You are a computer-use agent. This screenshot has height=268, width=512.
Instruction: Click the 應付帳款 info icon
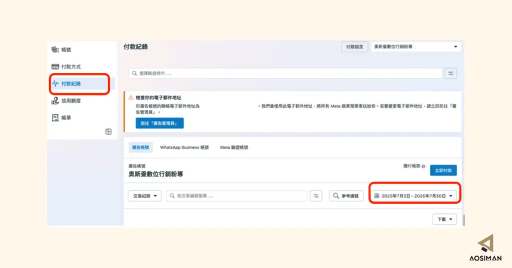click(423, 166)
